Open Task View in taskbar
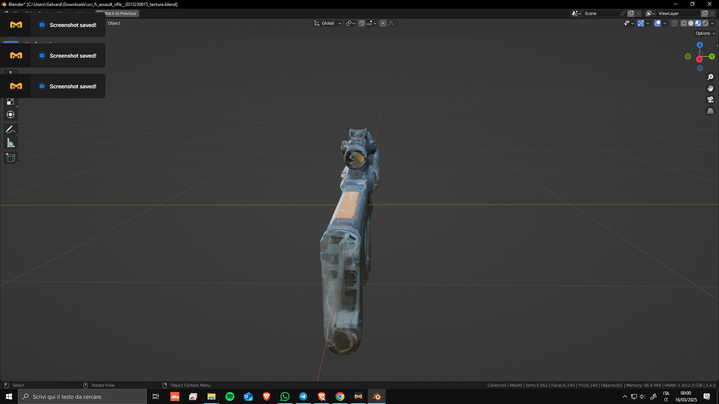Image resolution: width=719 pixels, height=404 pixels. pos(156,397)
